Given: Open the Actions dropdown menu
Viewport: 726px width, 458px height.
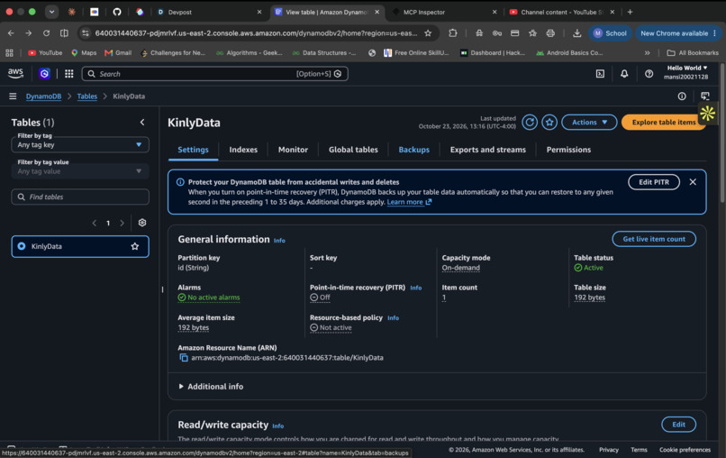Looking at the screenshot, I should click(x=589, y=123).
